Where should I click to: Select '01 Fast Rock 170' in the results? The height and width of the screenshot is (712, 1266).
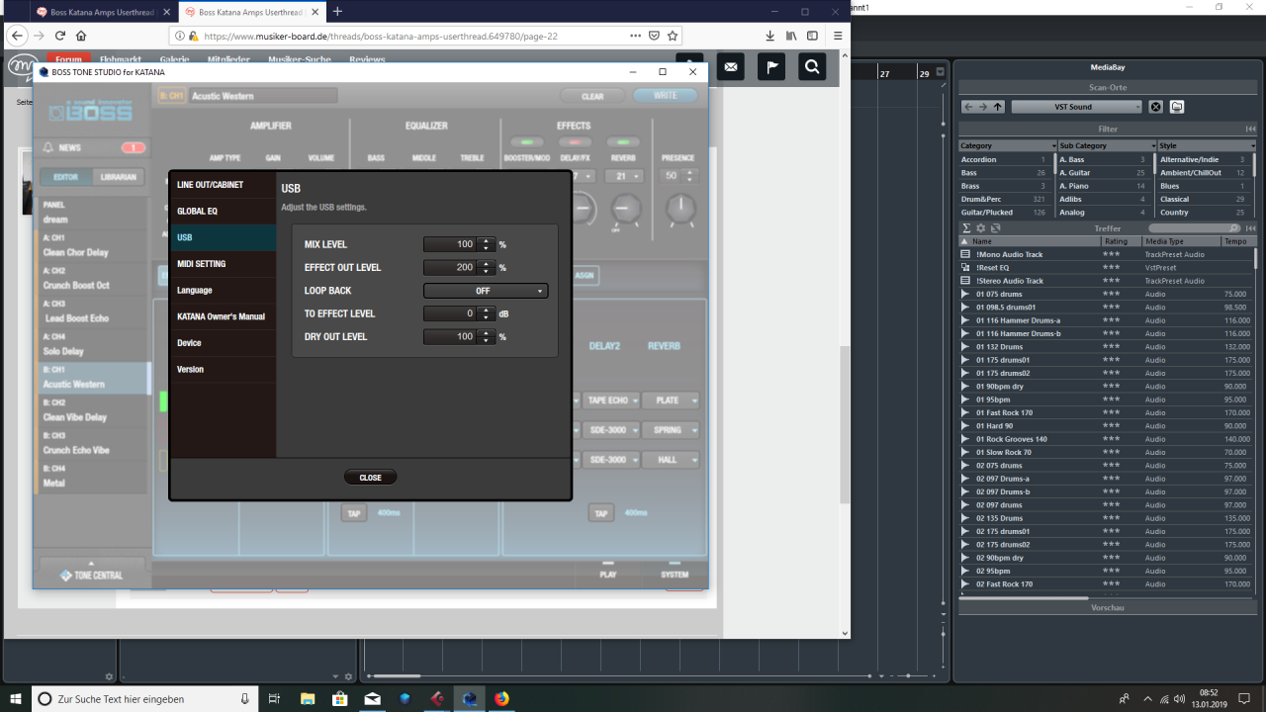pyautogui.click(x=1106, y=412)
